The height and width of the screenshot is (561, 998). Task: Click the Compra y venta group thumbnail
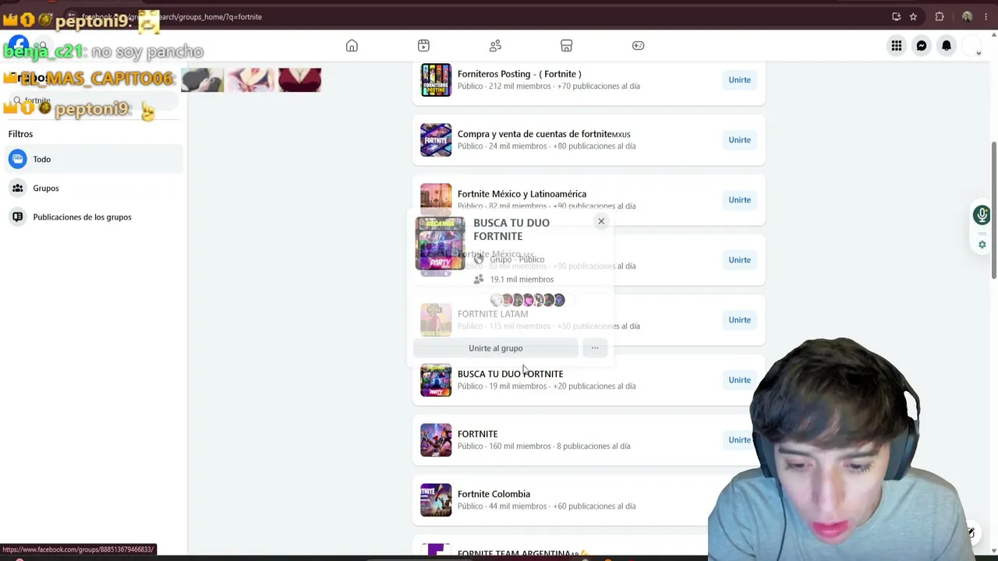point(436,140)
